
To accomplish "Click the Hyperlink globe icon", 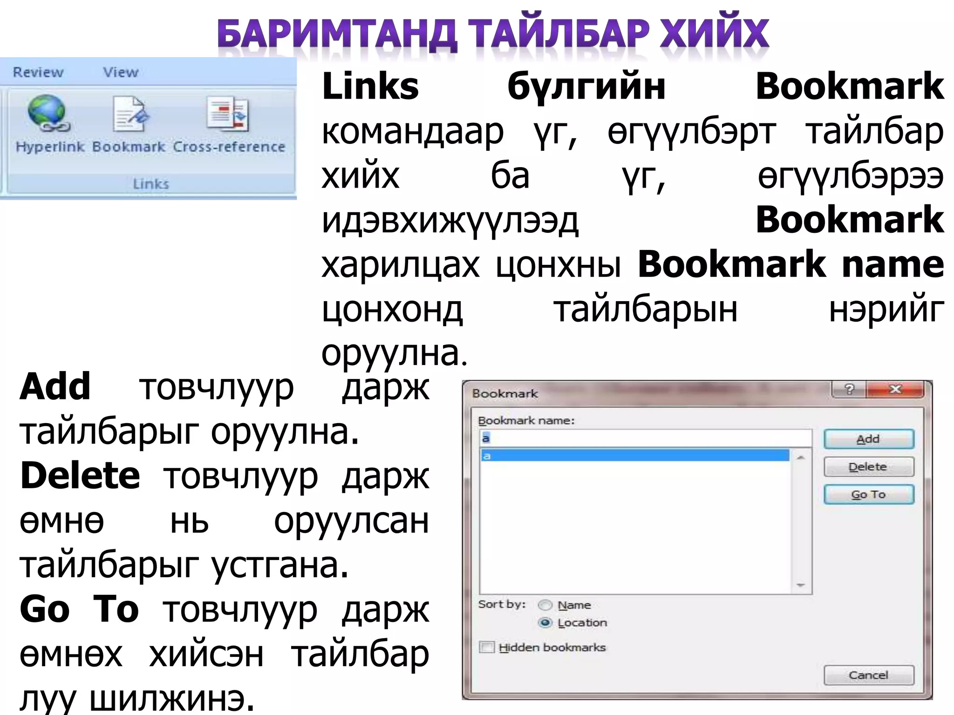I will point(48,113).
